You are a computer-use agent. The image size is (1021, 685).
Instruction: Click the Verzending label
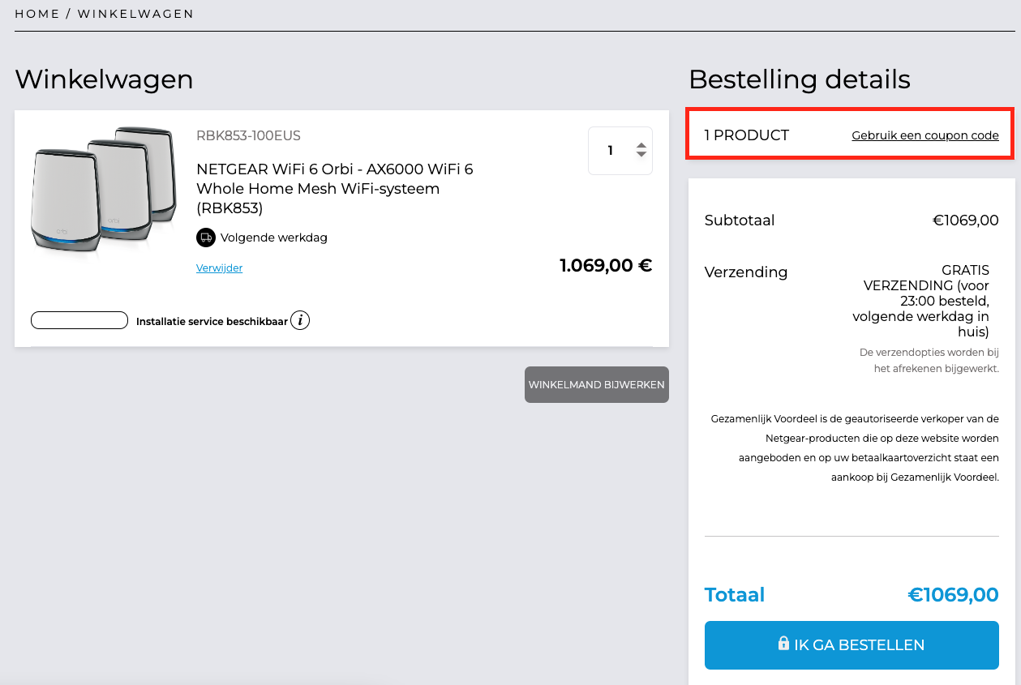coord(746,272)
